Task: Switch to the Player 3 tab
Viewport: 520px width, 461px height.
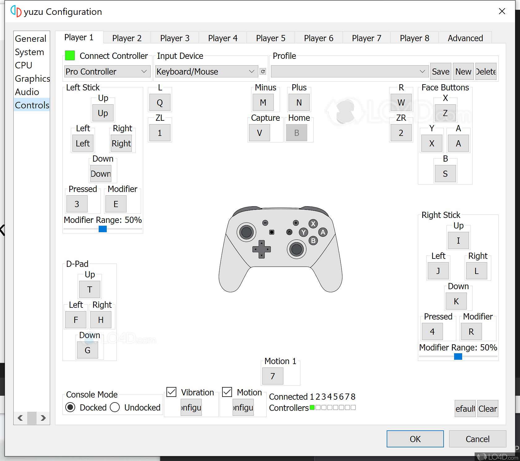Action: click(x=175, y=38)
